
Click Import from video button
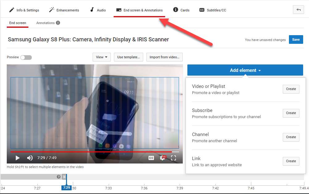coord(164,57)
